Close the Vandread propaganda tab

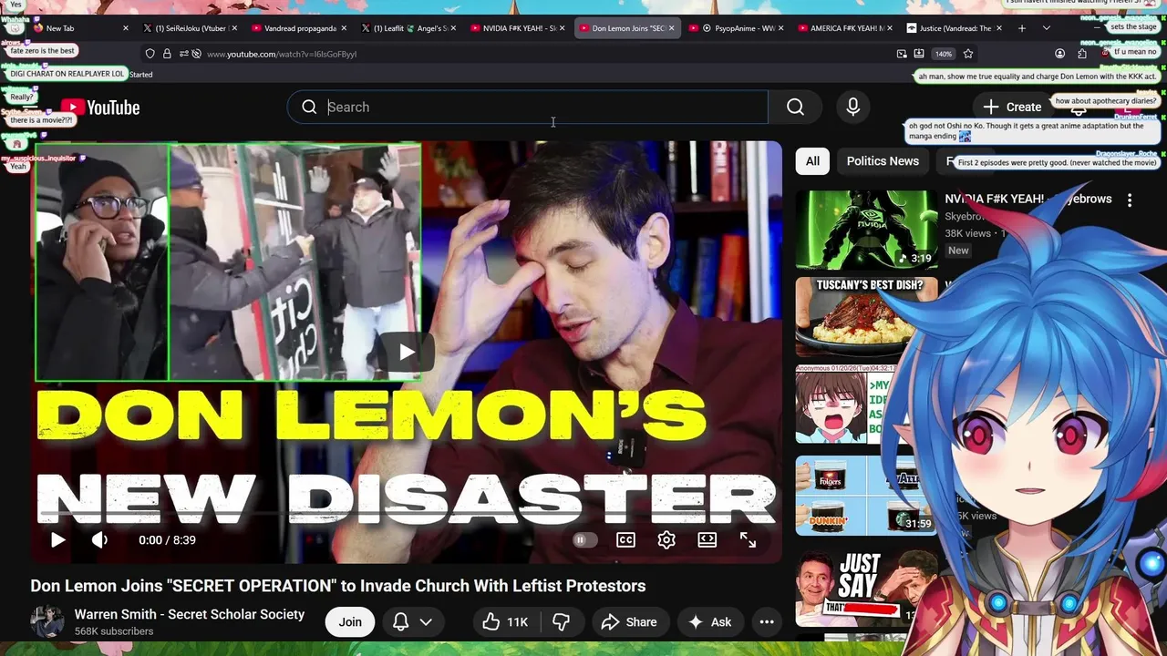click(344, 28)
